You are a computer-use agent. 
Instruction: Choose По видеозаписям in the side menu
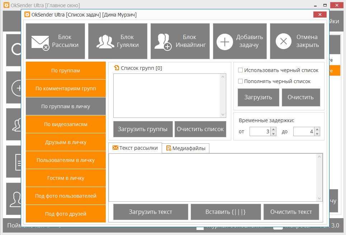tap(66, 124)
